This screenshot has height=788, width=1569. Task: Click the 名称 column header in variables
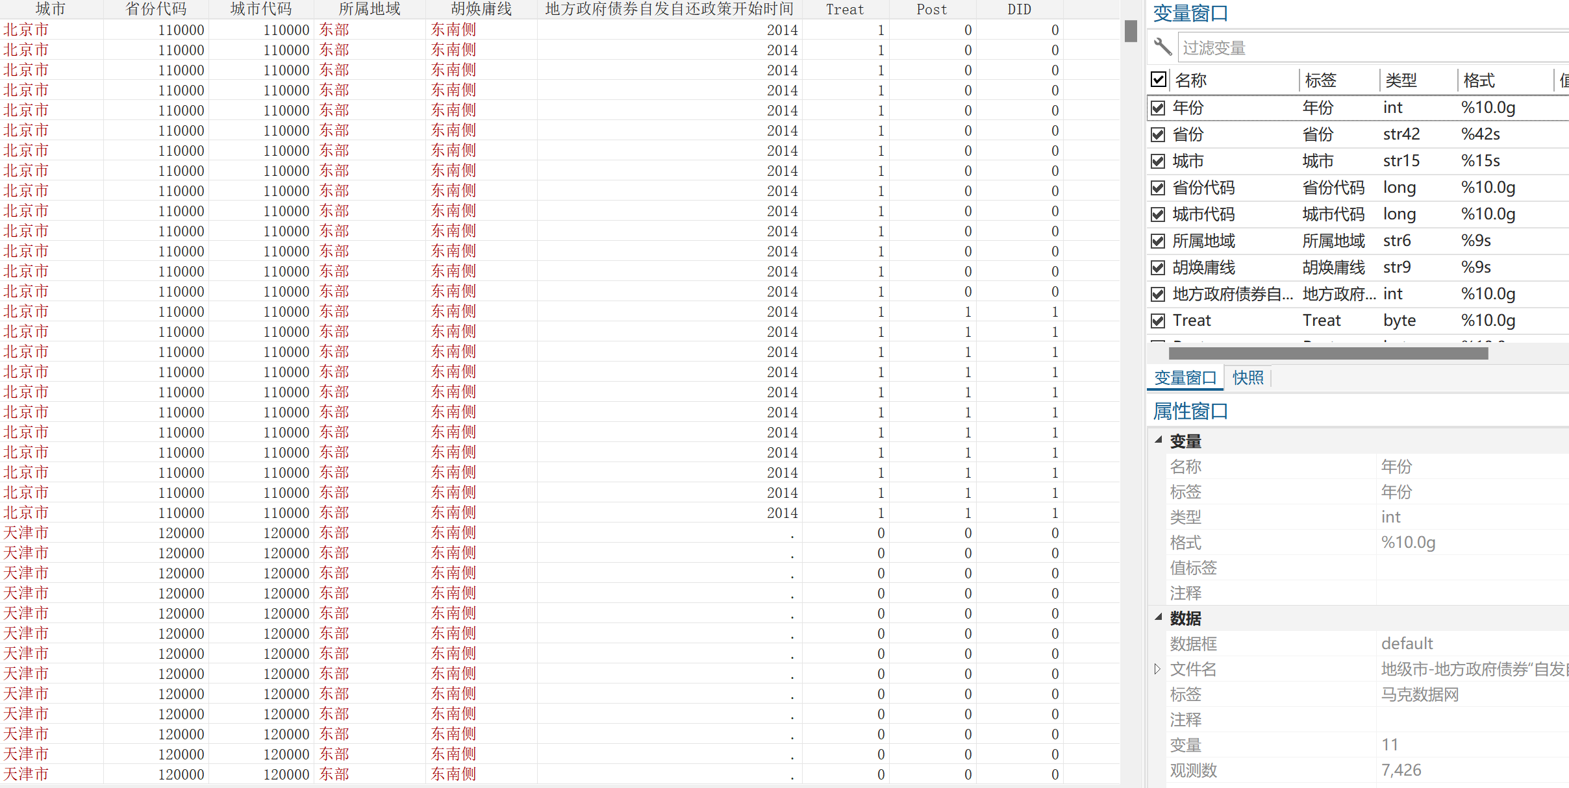[1191, 80]
